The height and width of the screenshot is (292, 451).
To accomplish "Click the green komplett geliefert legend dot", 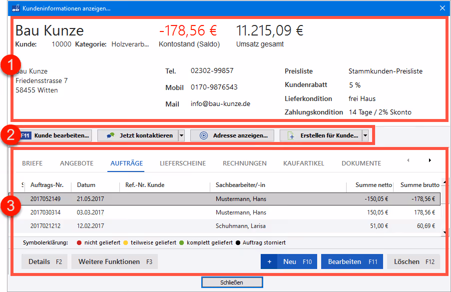I will click(181, 243).
